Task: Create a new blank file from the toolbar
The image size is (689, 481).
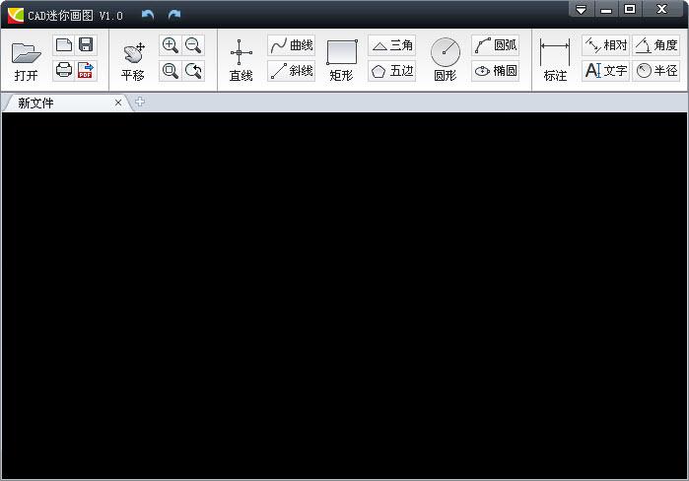Action: coord(64,45)
